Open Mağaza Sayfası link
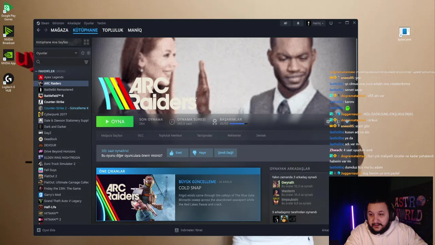The height and width of the screenshot is (245, 435). pyautogui.click(x=112, y=135)
